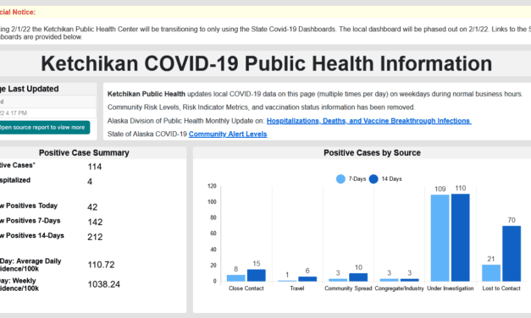This screenshot has height=318, width=531.
Task: Select the Under Investigation 7-day bar labeled 109
Action: coord(440,238)
